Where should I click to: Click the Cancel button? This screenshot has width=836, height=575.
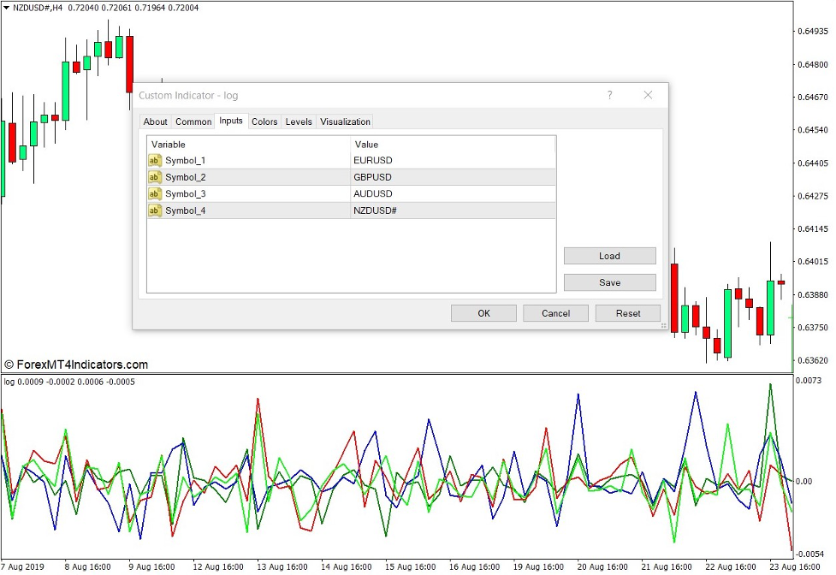(x=555, y=313)
